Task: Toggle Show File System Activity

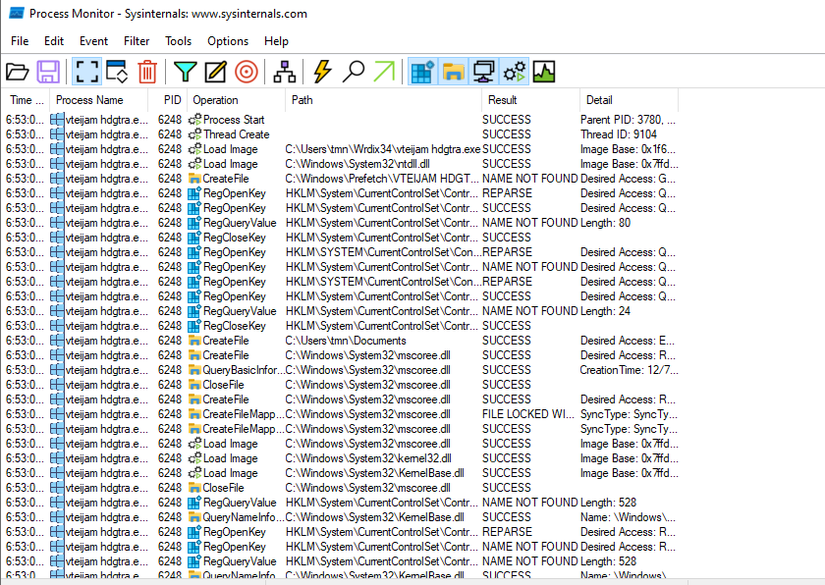Action: [453, 72]
